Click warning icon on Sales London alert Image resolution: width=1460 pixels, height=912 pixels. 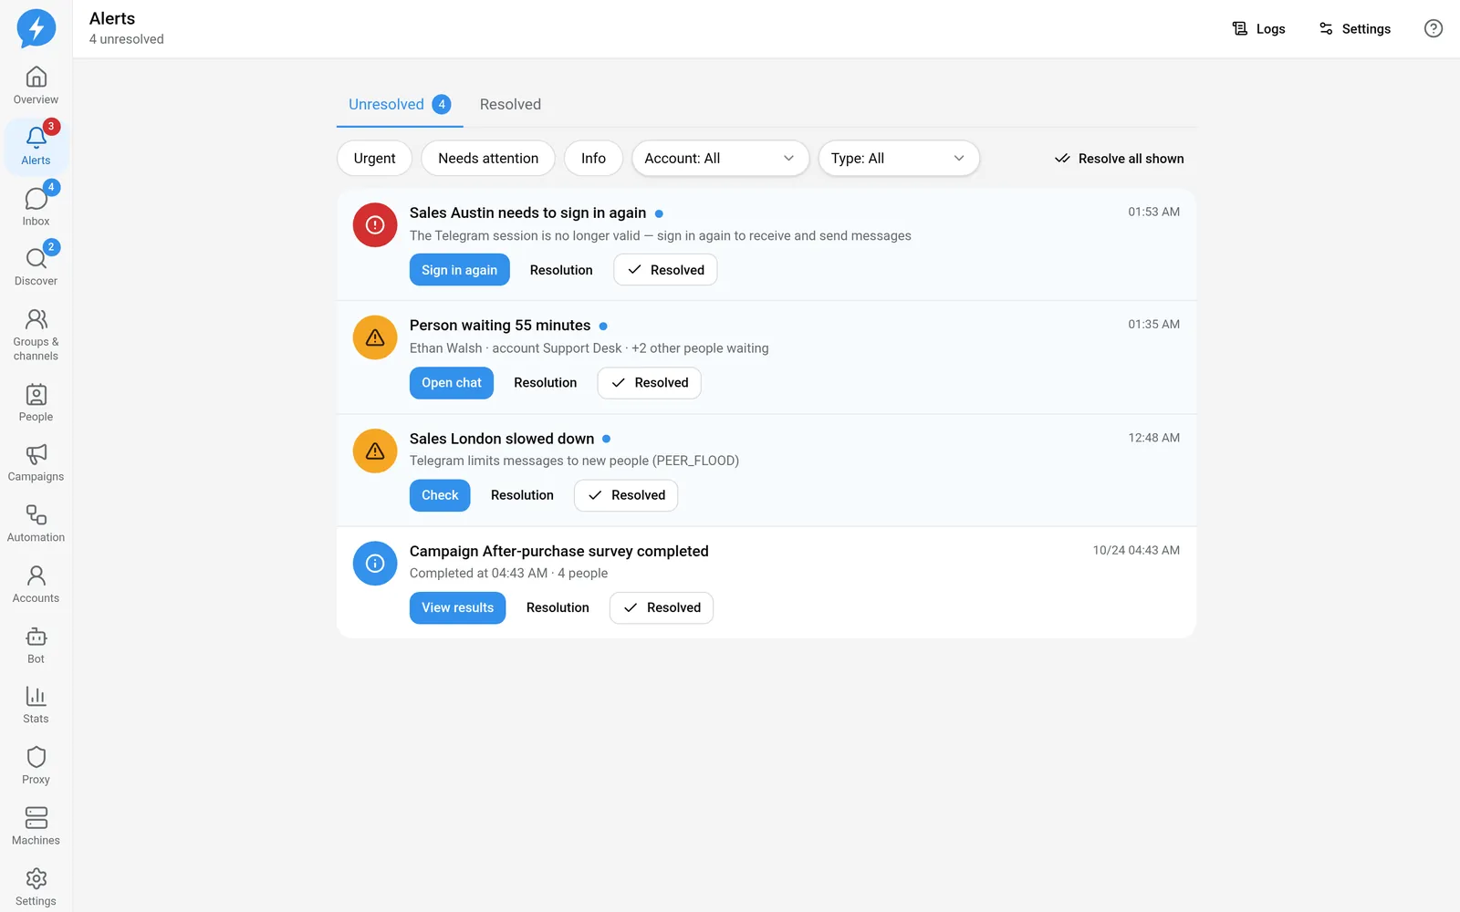coord(375,451)
